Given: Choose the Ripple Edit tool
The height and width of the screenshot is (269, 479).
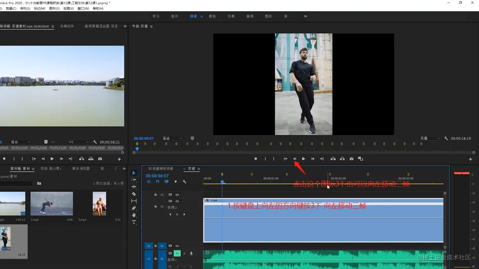Looking at the screenshot, I should point(134,187).
